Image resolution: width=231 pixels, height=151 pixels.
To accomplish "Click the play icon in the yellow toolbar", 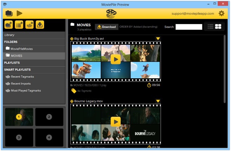I will 19,13.
